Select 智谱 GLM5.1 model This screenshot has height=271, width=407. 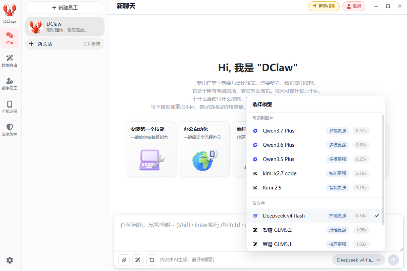[x=316, y=244]
